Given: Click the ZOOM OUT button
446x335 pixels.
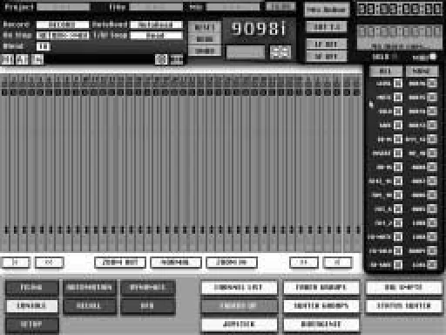Looking at the screenshot, I should coord(120,263).
